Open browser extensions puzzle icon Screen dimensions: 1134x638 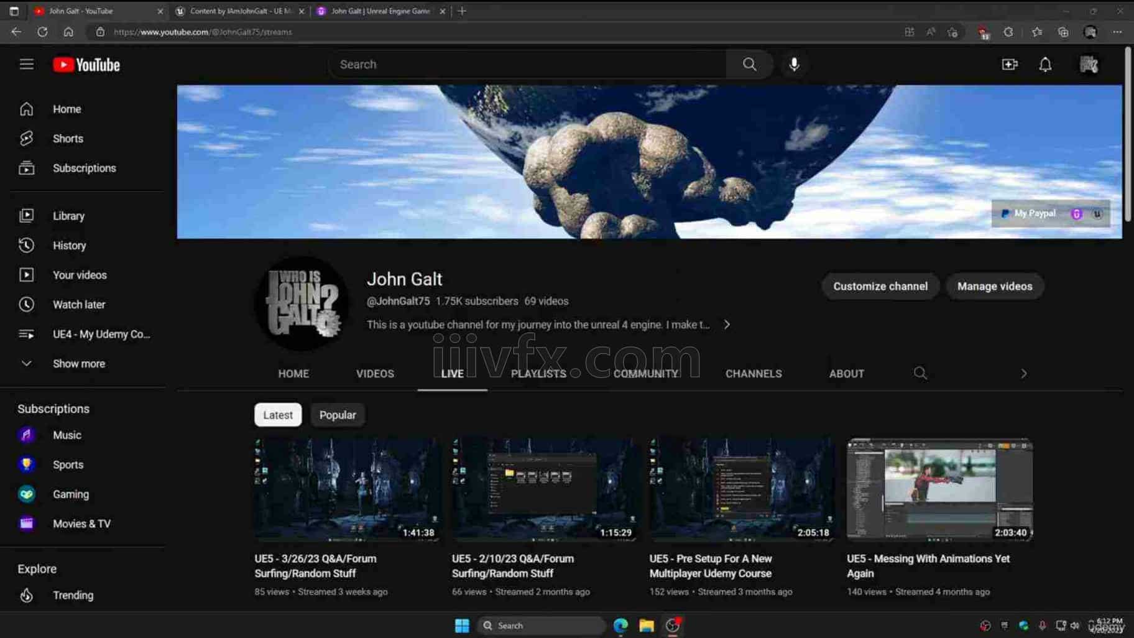coord(1008,32)
